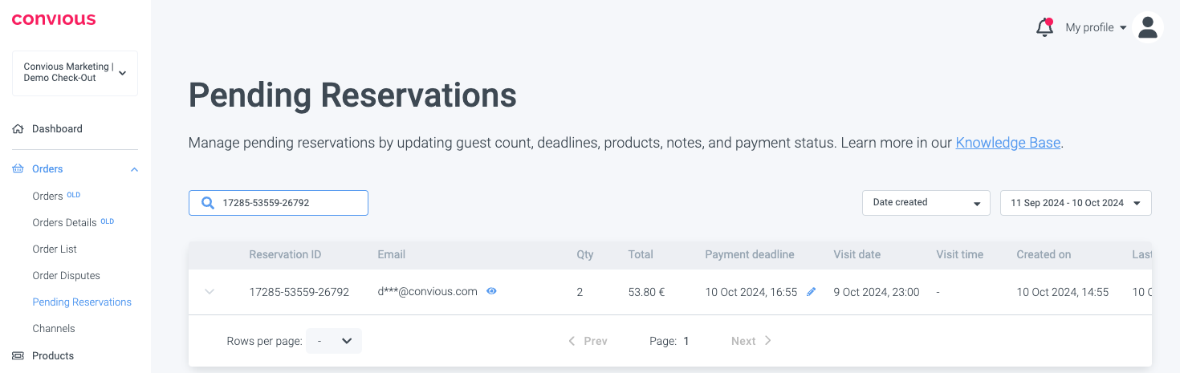This screenshot has width=1180, height=373.
Task: Collapse the Orders menu section
Action: (x=134, y=169)
